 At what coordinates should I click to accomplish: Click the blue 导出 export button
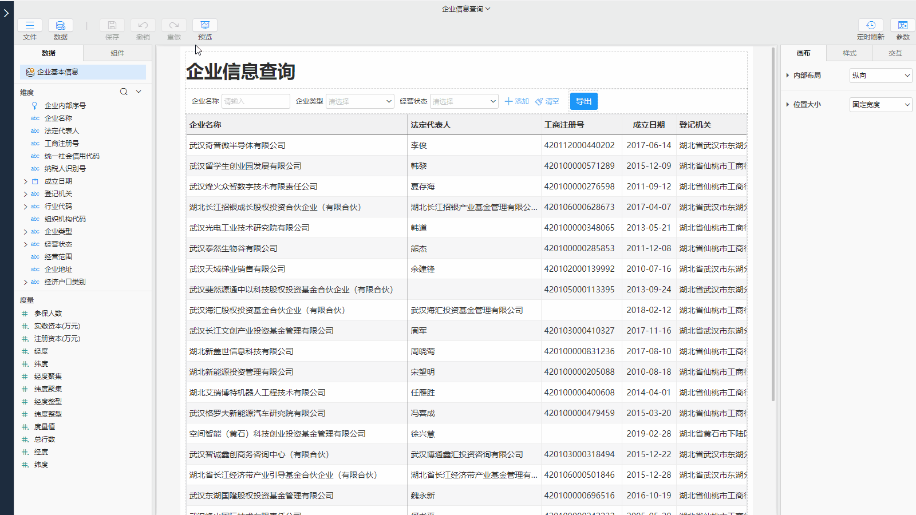tap(583, 101)
